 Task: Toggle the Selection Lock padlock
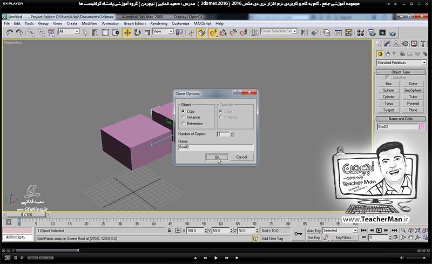click(x=169, y=231)
